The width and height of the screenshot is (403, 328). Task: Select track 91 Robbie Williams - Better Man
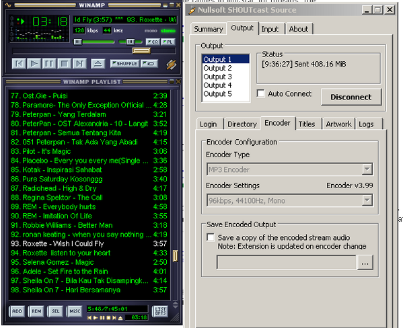pos(89,225)
